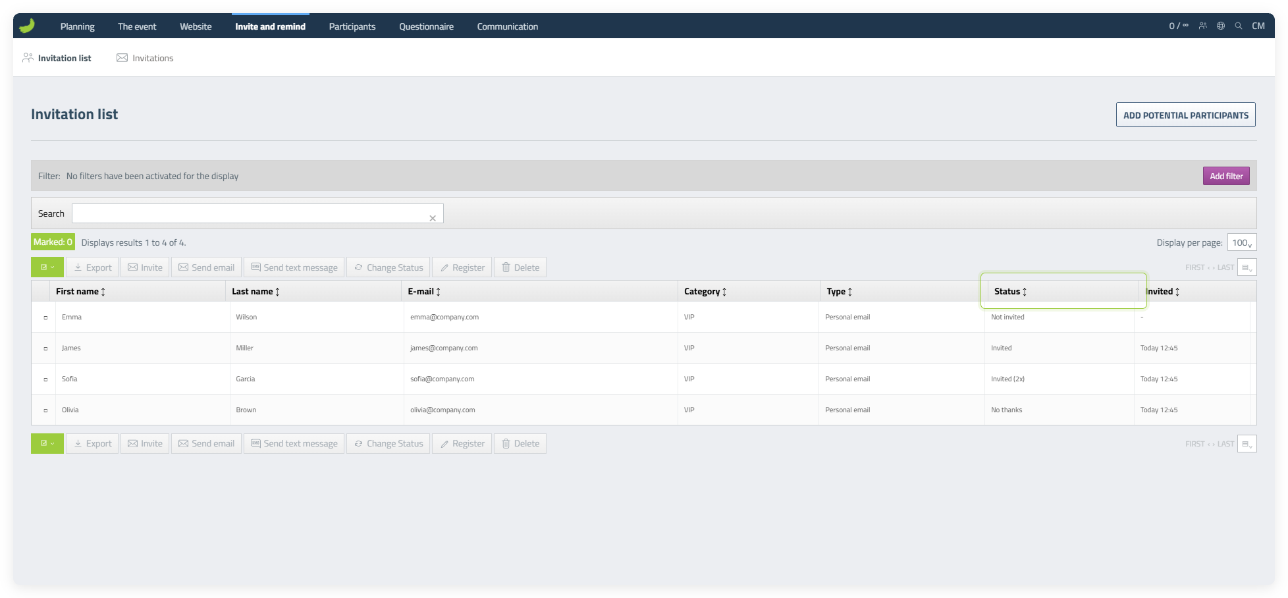Viewport: 1288px width, 598px height.
Task: Open the magnifier search icon in top bar
Action: 1239,26
